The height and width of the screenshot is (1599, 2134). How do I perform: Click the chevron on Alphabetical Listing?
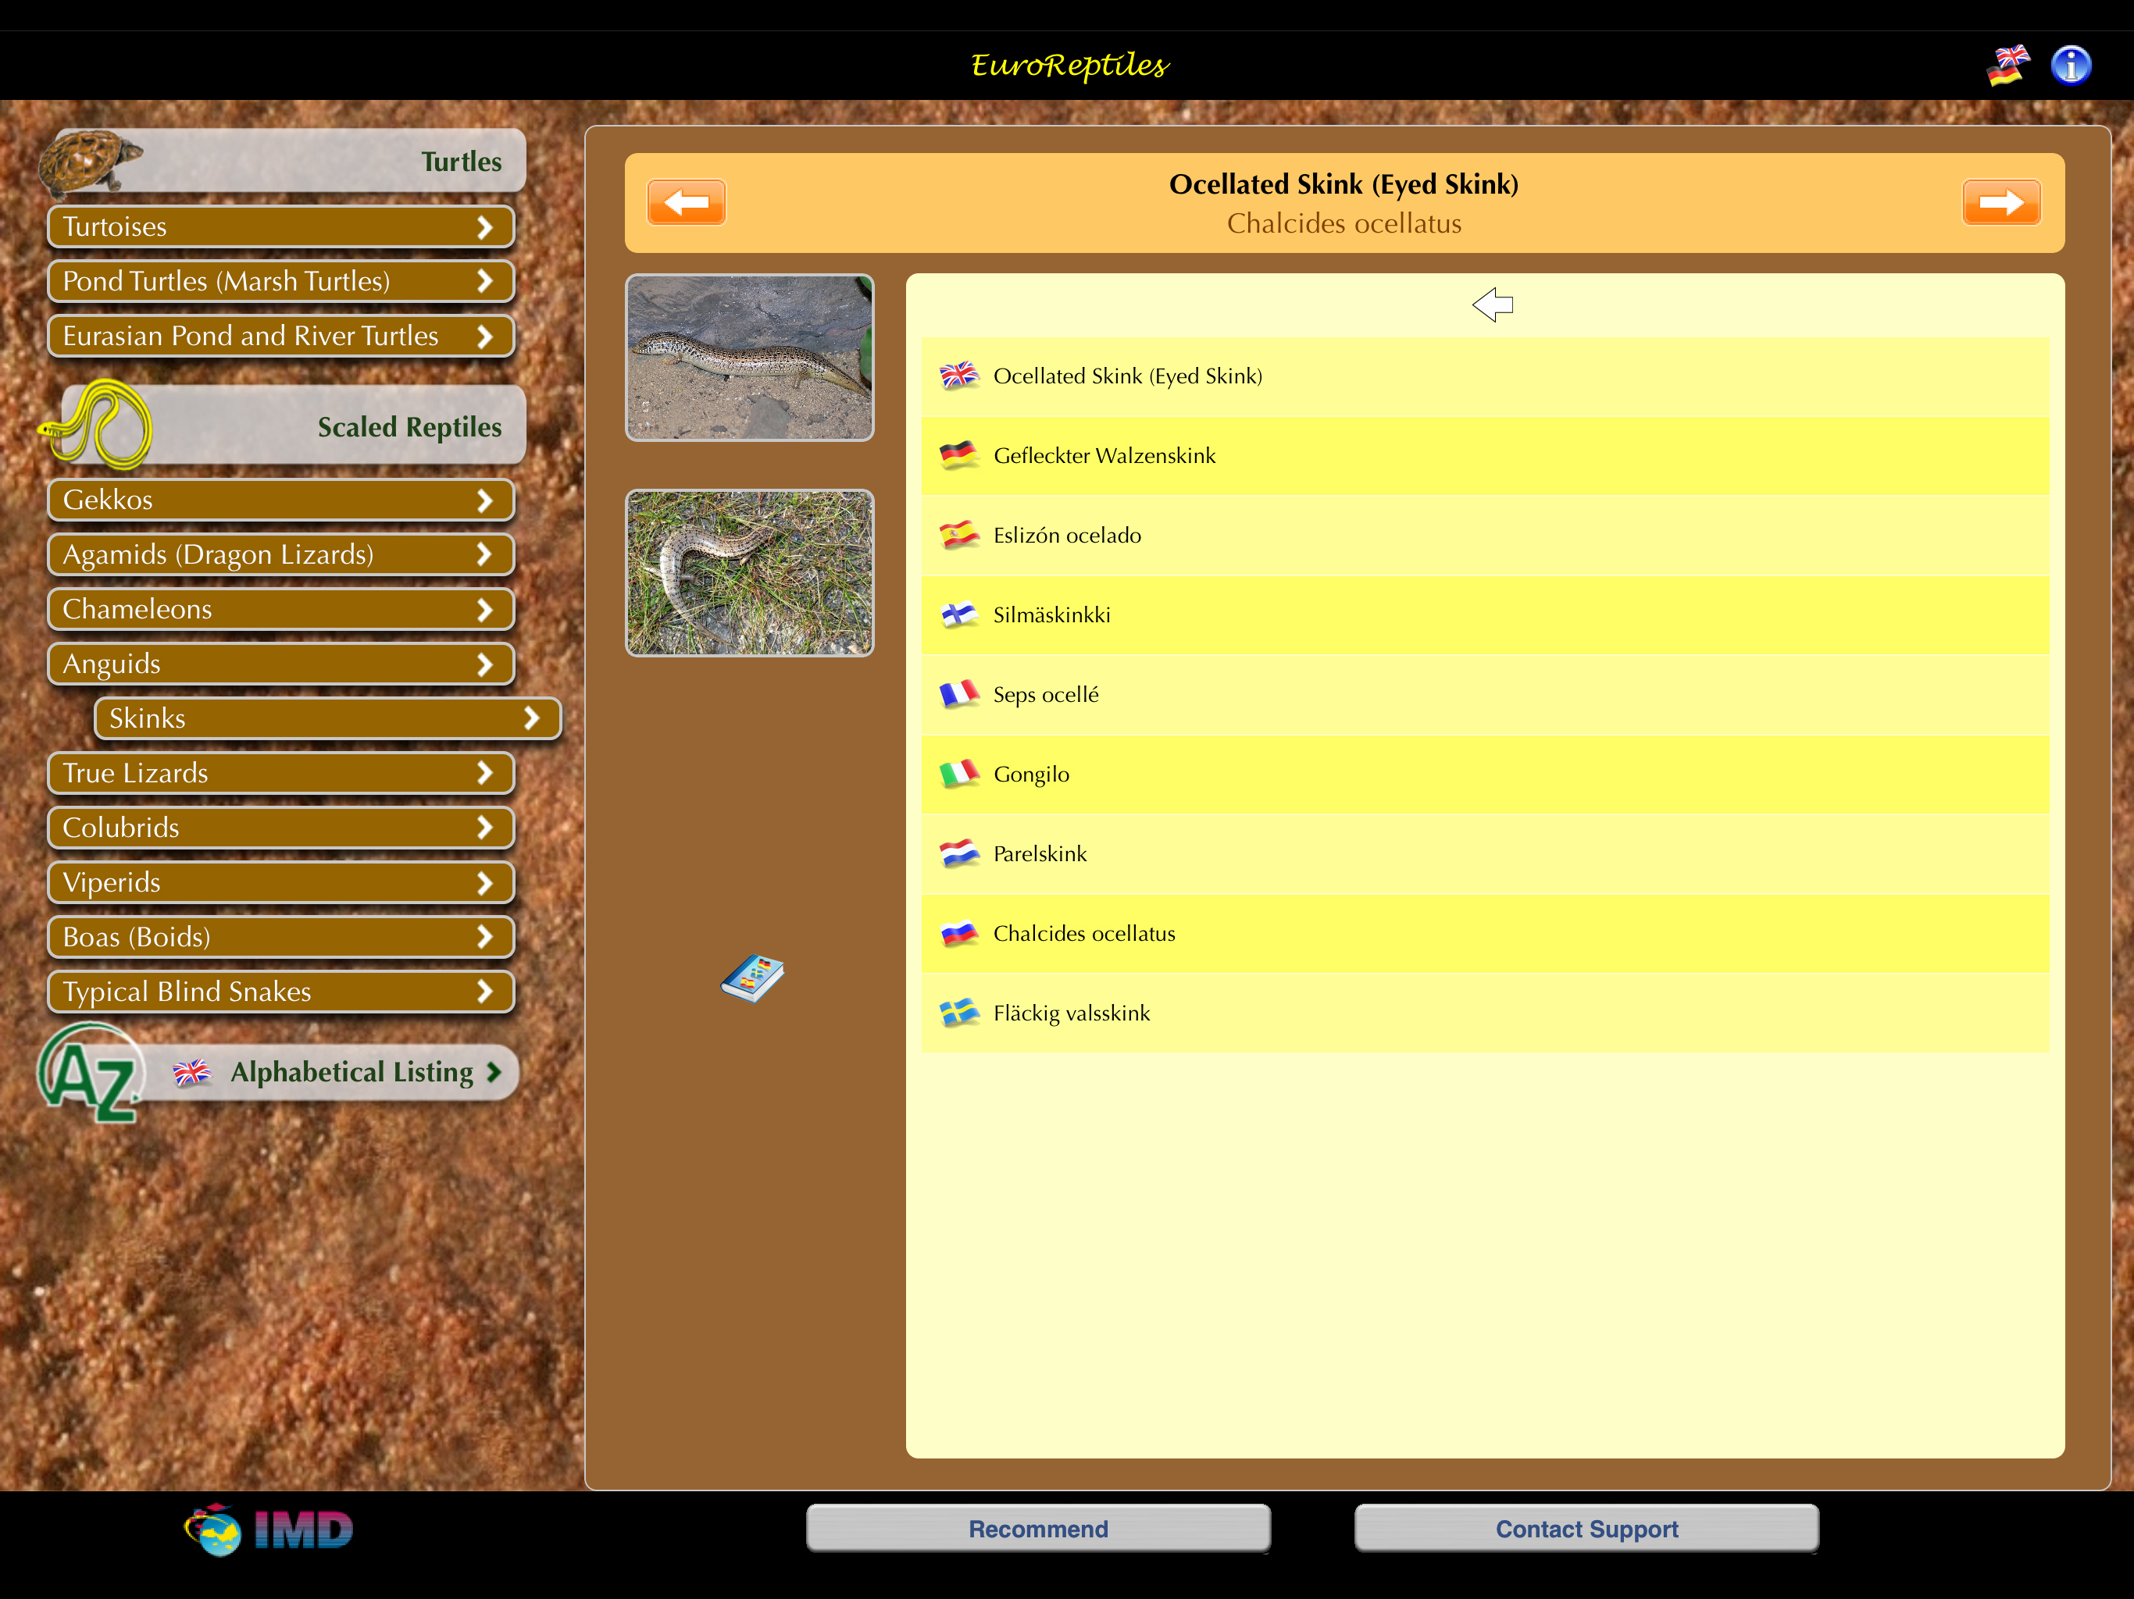[494, 1073]
